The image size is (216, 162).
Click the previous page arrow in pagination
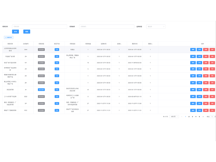coord(182,117)
